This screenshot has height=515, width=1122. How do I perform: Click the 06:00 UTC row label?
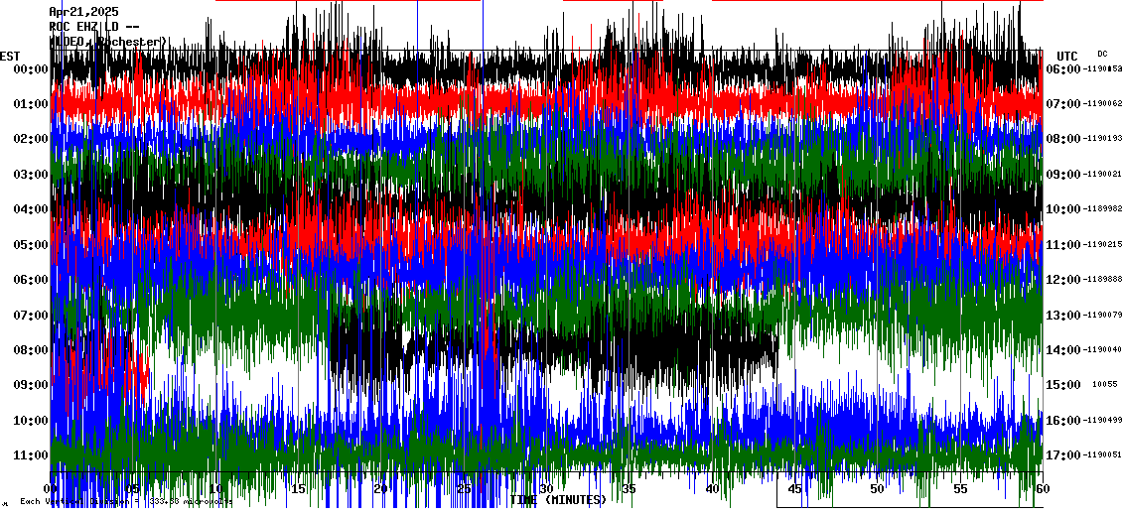point(1062,69)
